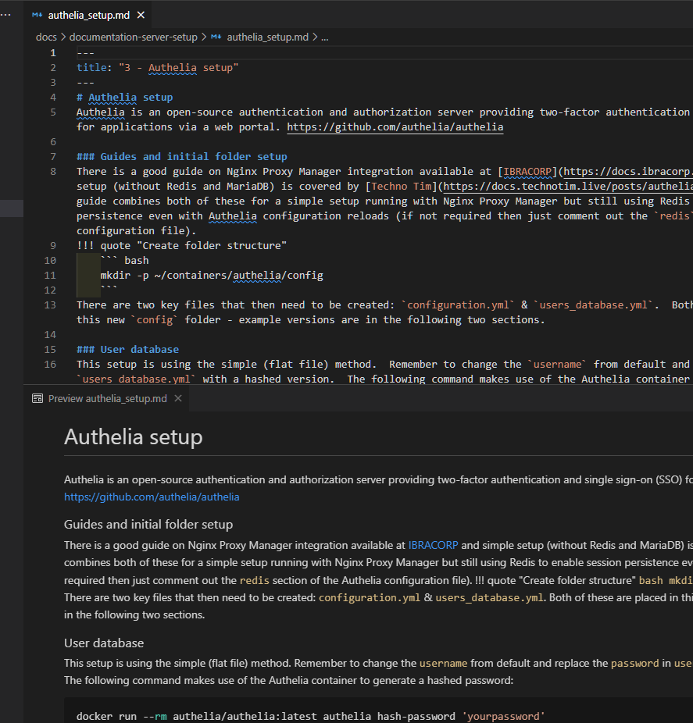This screenshot has width=693, height=723.
Task: Follow the IBRACORP link in the preview
Action: [433, 545]
